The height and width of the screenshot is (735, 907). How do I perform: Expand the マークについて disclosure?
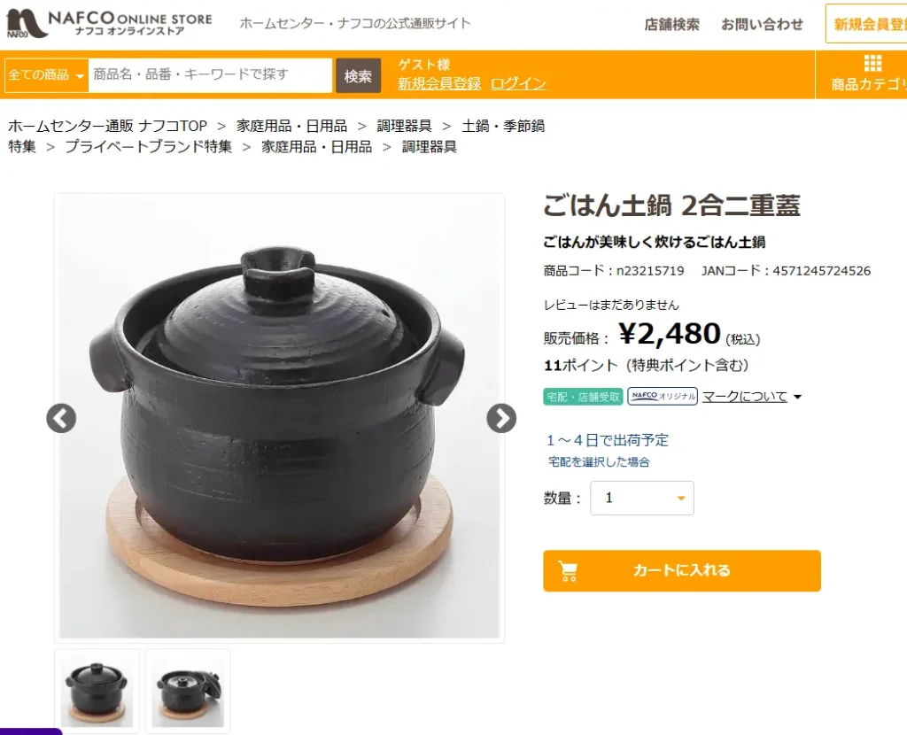pos(751,397)
